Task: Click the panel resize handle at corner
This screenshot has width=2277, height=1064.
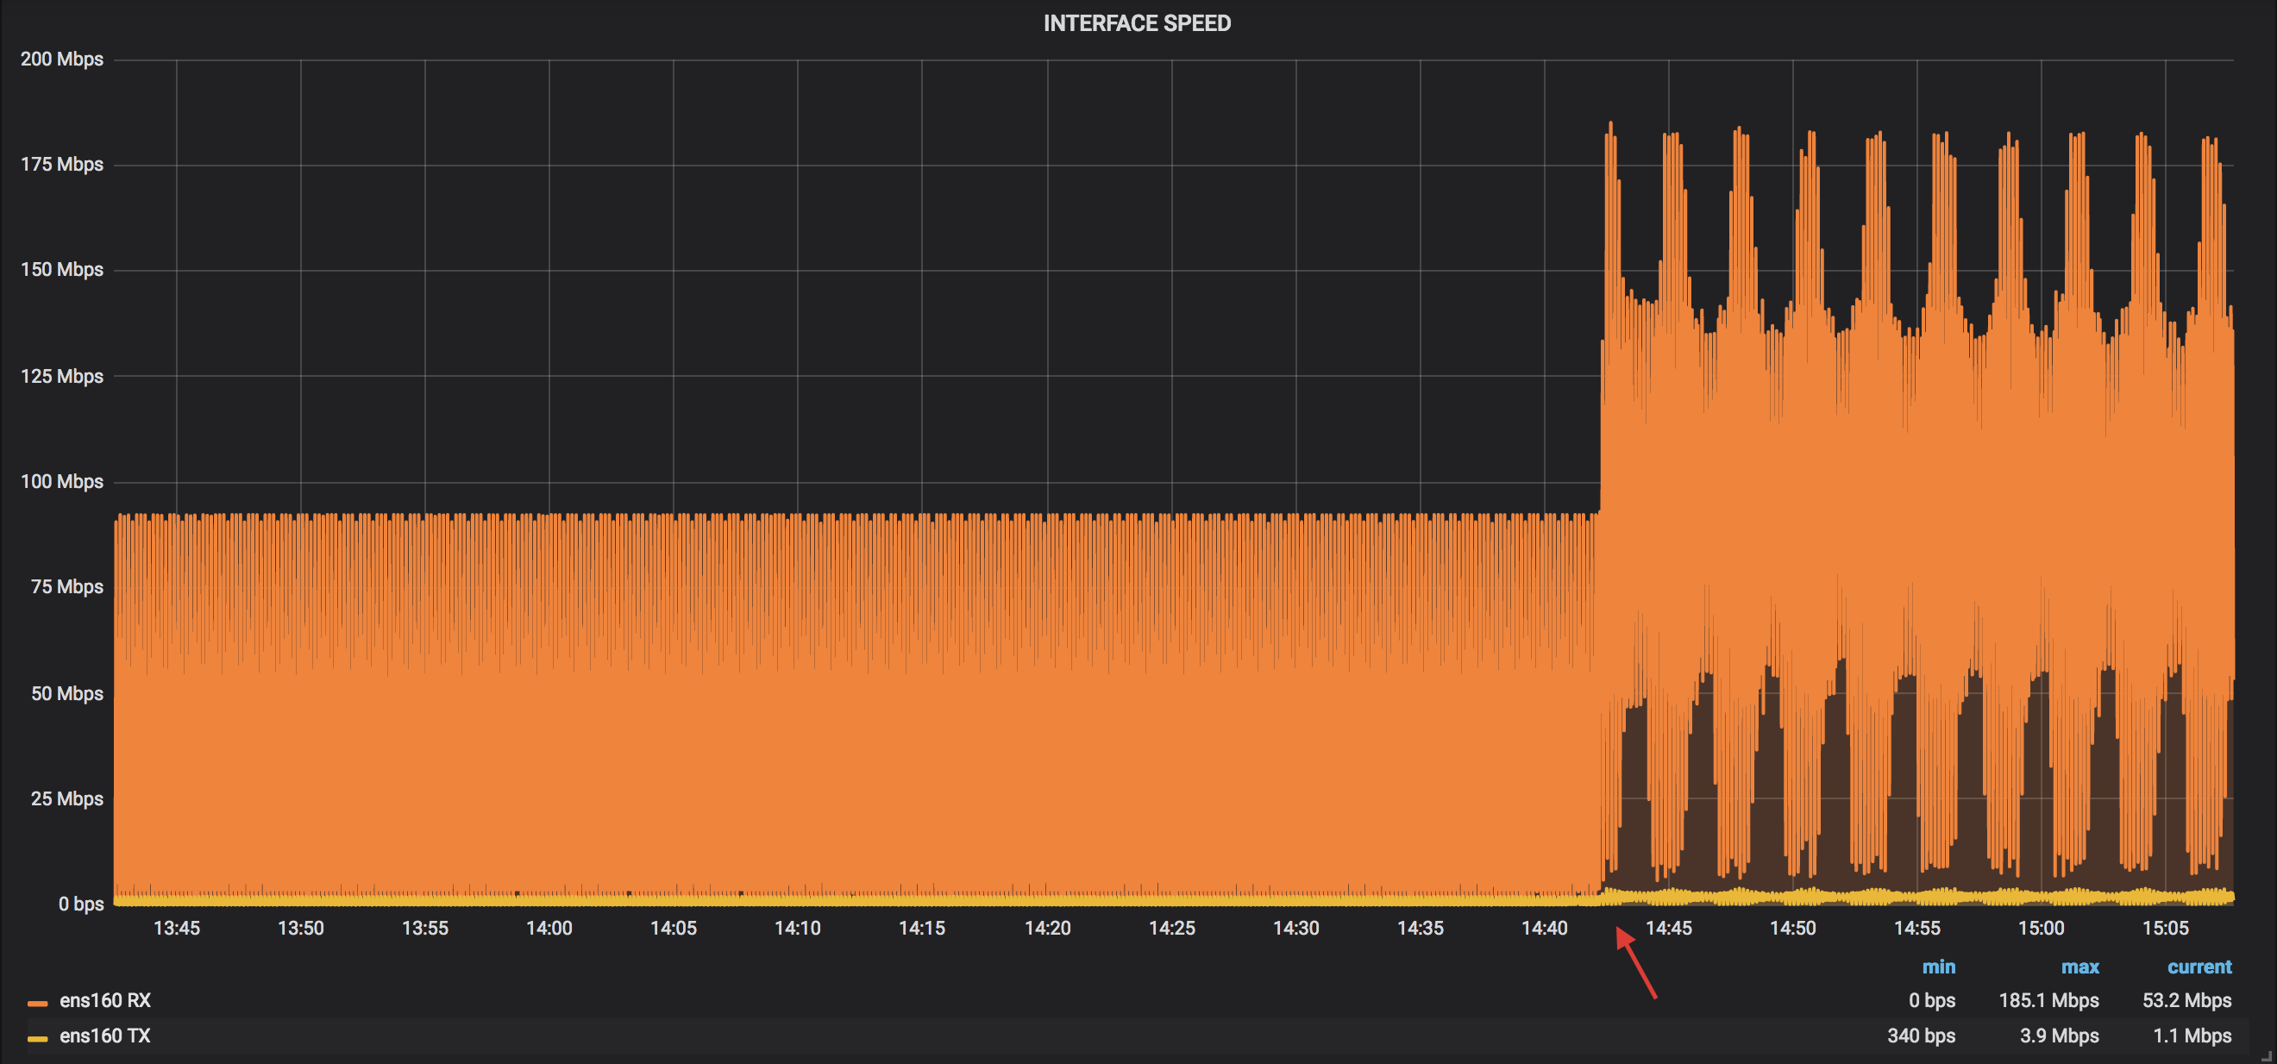Action: [2266, 1055]
